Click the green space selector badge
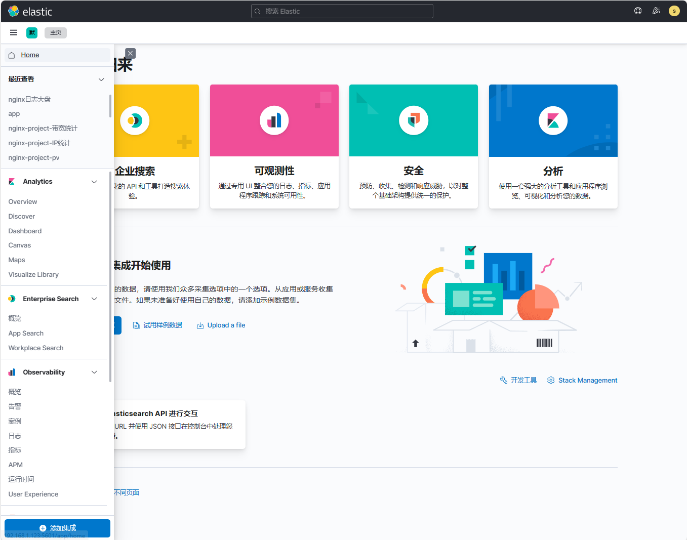Viewport: 687px width, 540px height. (32, 32)
